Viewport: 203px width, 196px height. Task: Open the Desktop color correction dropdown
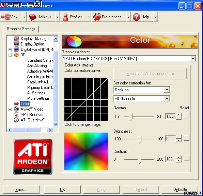(x=167, y=90)
